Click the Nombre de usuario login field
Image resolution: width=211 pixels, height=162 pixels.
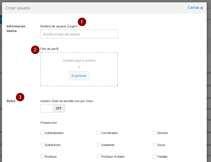pyautogui.click(x=79, y=34)
